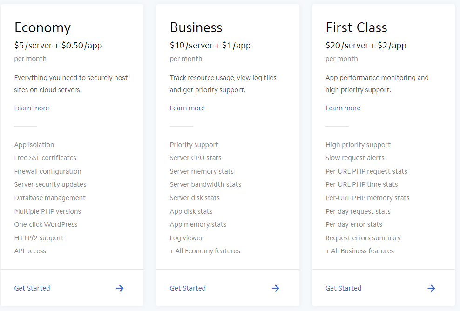The height and width of the screenshot is (311, 460).
Task: Click the + All Business features line
Action: click(x=359, y=251)
